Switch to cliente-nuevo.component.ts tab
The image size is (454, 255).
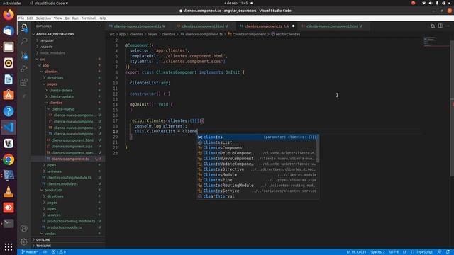click(137, 26)
